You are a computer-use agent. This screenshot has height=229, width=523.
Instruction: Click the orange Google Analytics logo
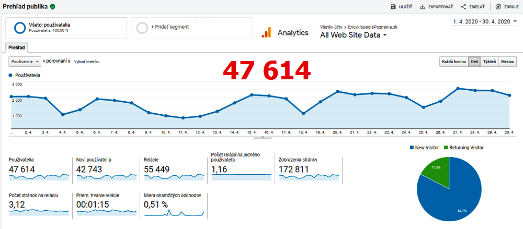[266, 32]
